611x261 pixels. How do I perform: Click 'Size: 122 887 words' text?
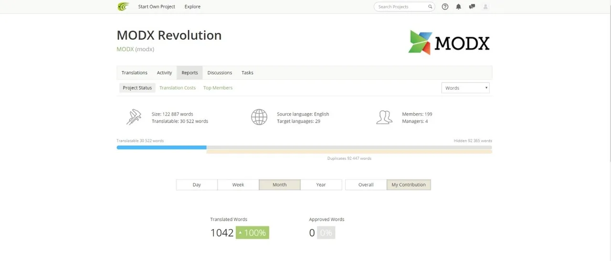[172, 114]
